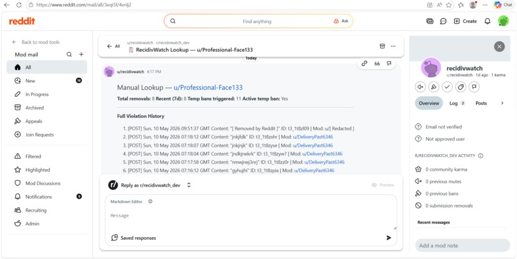Open the Join Requests folder
517x259 pixels.
[x=47, y=135]
